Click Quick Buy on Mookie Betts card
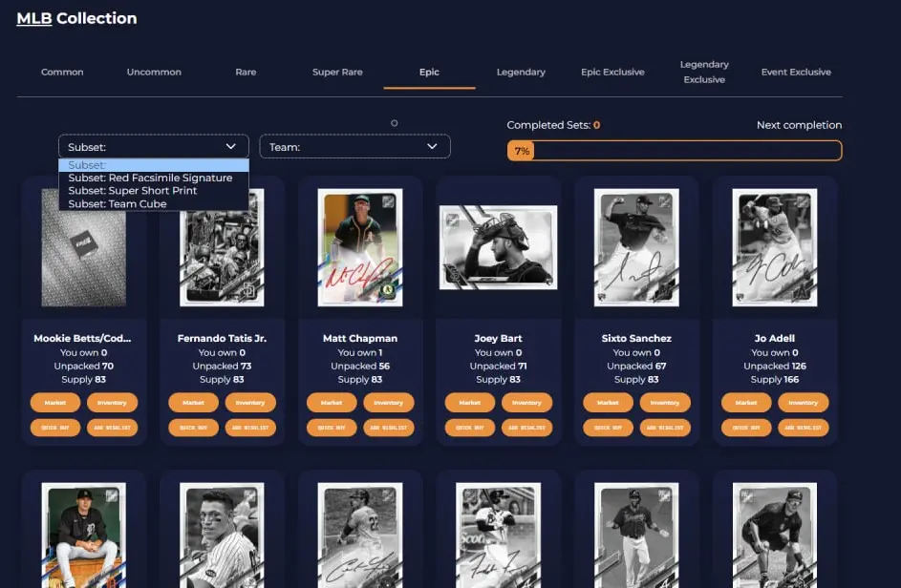 [55, 428]
